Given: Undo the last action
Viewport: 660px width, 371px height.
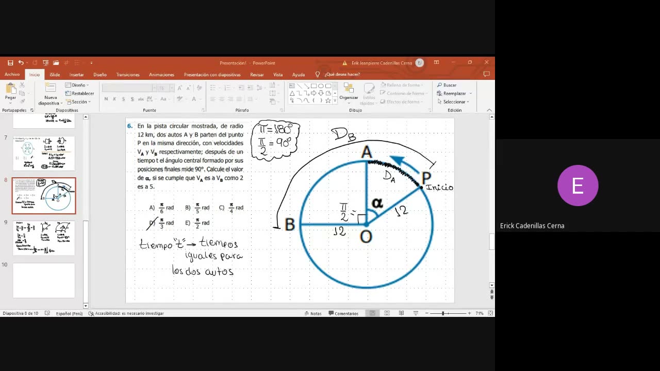Looking at the screenshot, I should click(21, 63).
